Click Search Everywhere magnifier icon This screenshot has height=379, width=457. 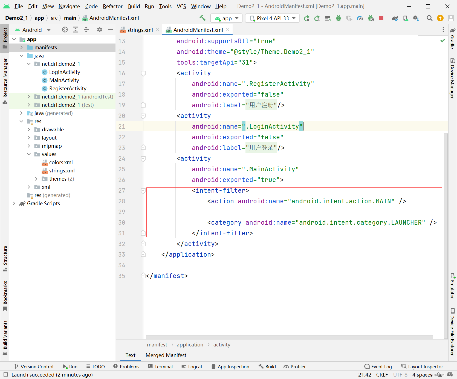429,18
